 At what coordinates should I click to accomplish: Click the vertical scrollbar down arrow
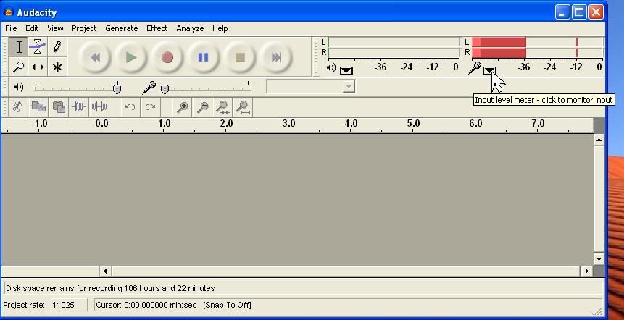point(599,258)
